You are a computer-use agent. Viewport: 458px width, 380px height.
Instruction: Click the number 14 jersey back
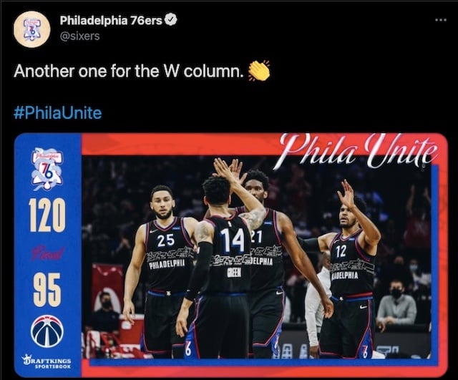[232, 240]
